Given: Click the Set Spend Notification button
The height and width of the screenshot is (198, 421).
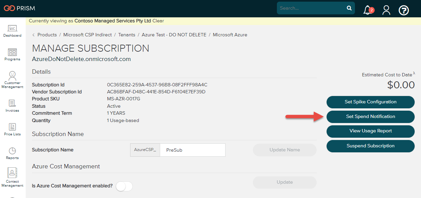Looking at the screenshot, I should click(x=370, y=117).
